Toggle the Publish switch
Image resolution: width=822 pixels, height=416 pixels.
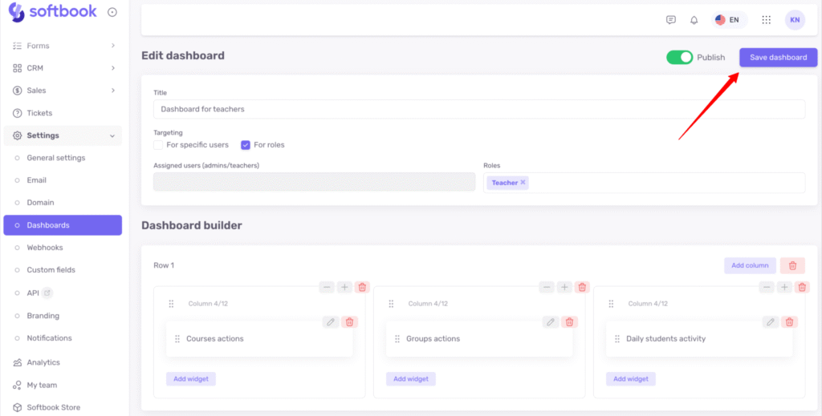click(x=679, y=58)
